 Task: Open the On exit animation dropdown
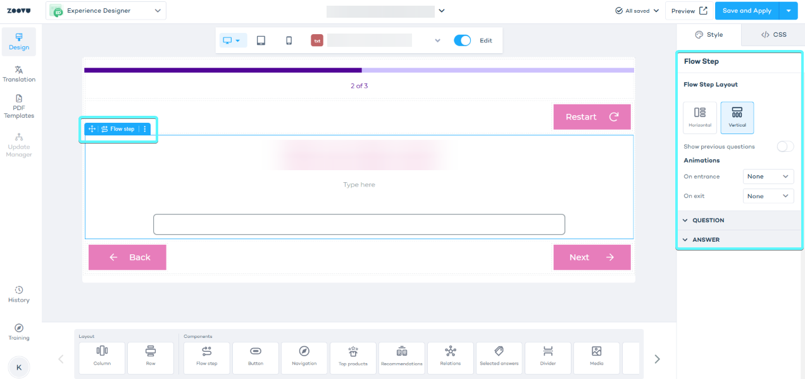point(768,196)
